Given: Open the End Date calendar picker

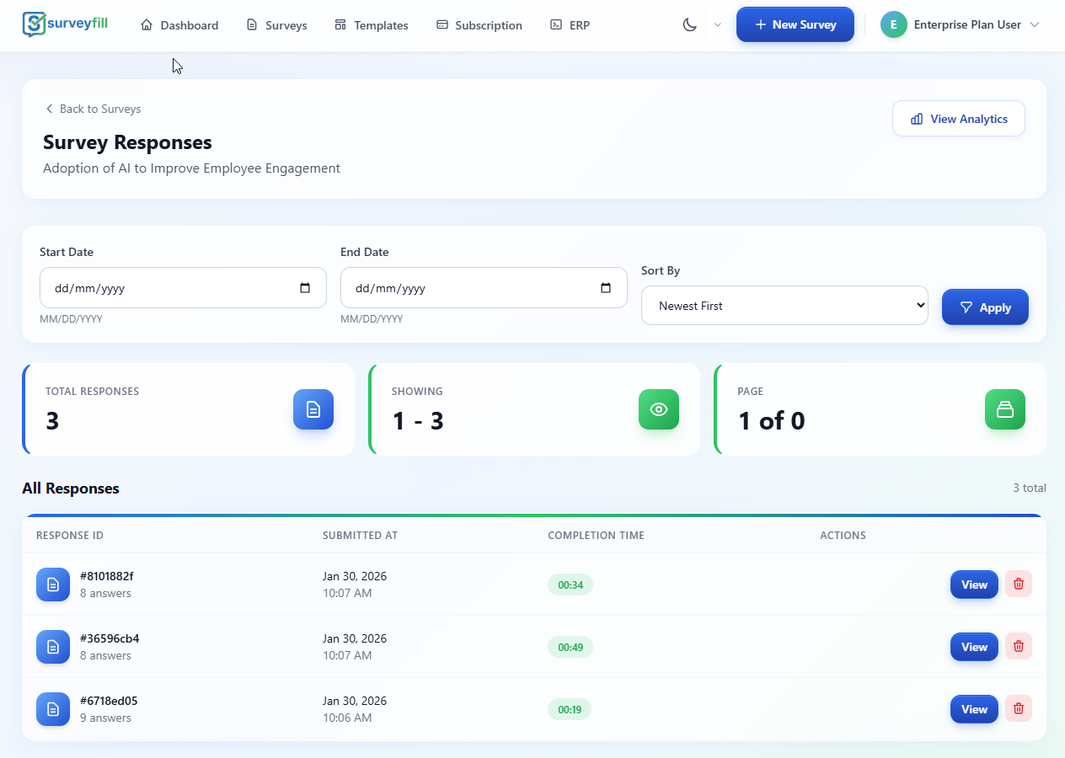Looking at the screenshot, I should click(x=605, y=287).
